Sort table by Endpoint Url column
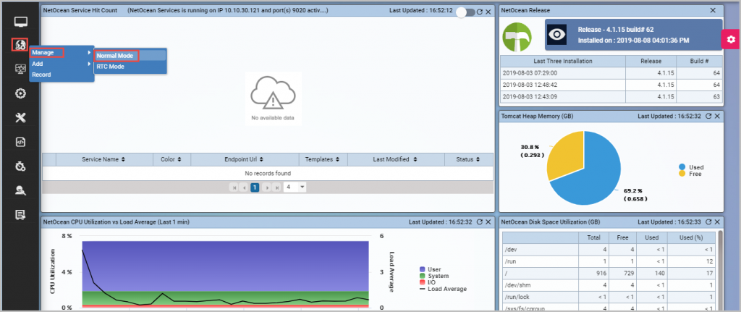The width and height of the screenshot is (741, 312). click(245, 159)
